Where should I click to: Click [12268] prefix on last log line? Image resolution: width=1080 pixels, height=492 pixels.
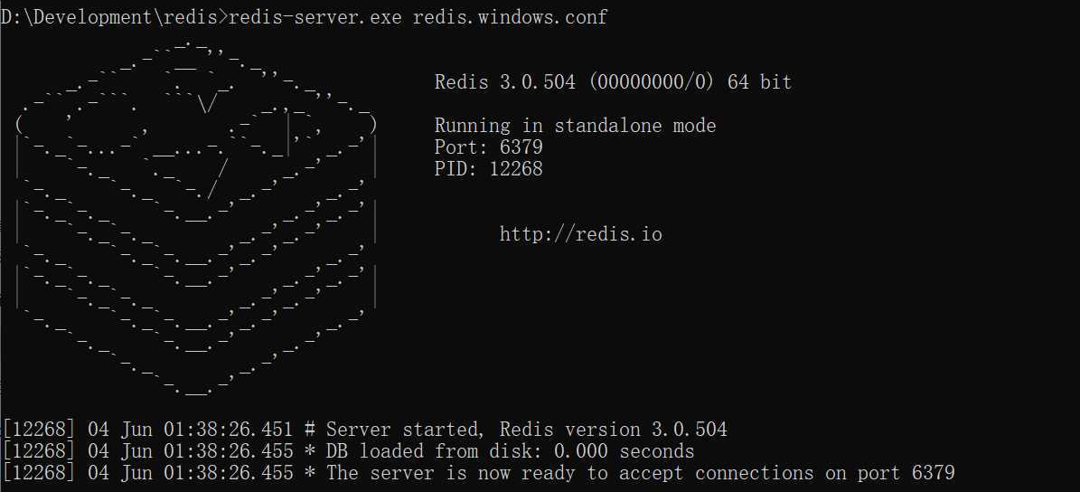pyautogui.click(x=38, y=473)
